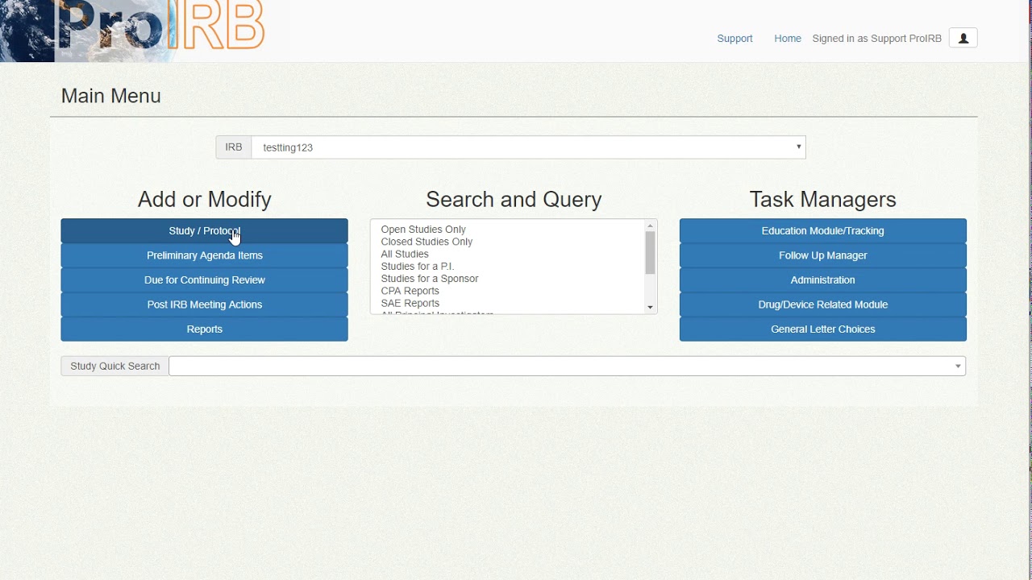The height and width of the screenshot is (580, 1032).
Task: Click the ProIRB logo
Action: (133, 31)
